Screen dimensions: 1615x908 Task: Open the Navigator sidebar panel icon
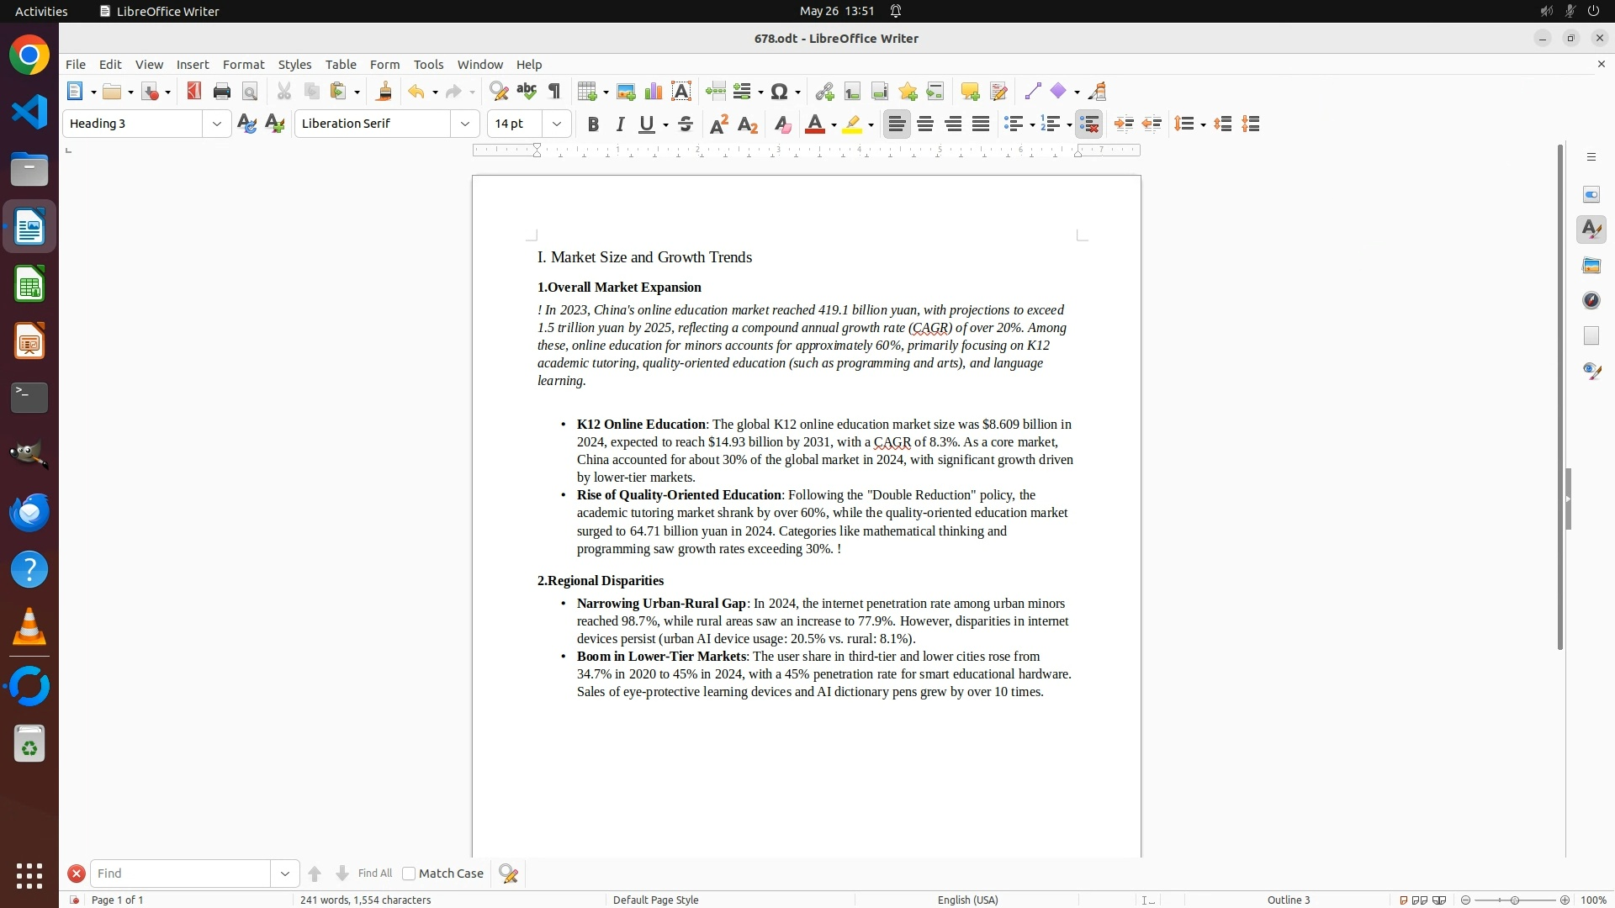(1591, 301)
